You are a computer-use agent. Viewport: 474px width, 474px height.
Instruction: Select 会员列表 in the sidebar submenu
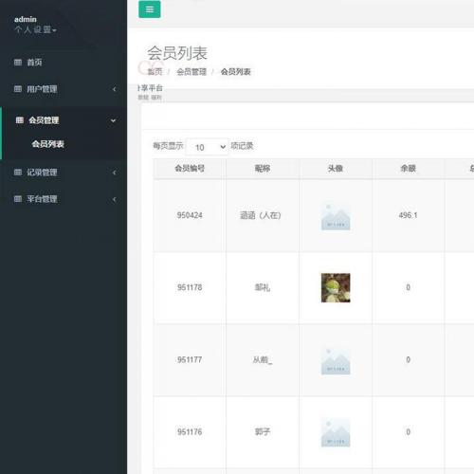tap(48, 144)
